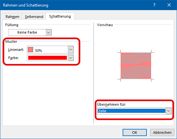Select the Schattierung tab
Viewport: 177px width, 139px height.
click(60, 16)
